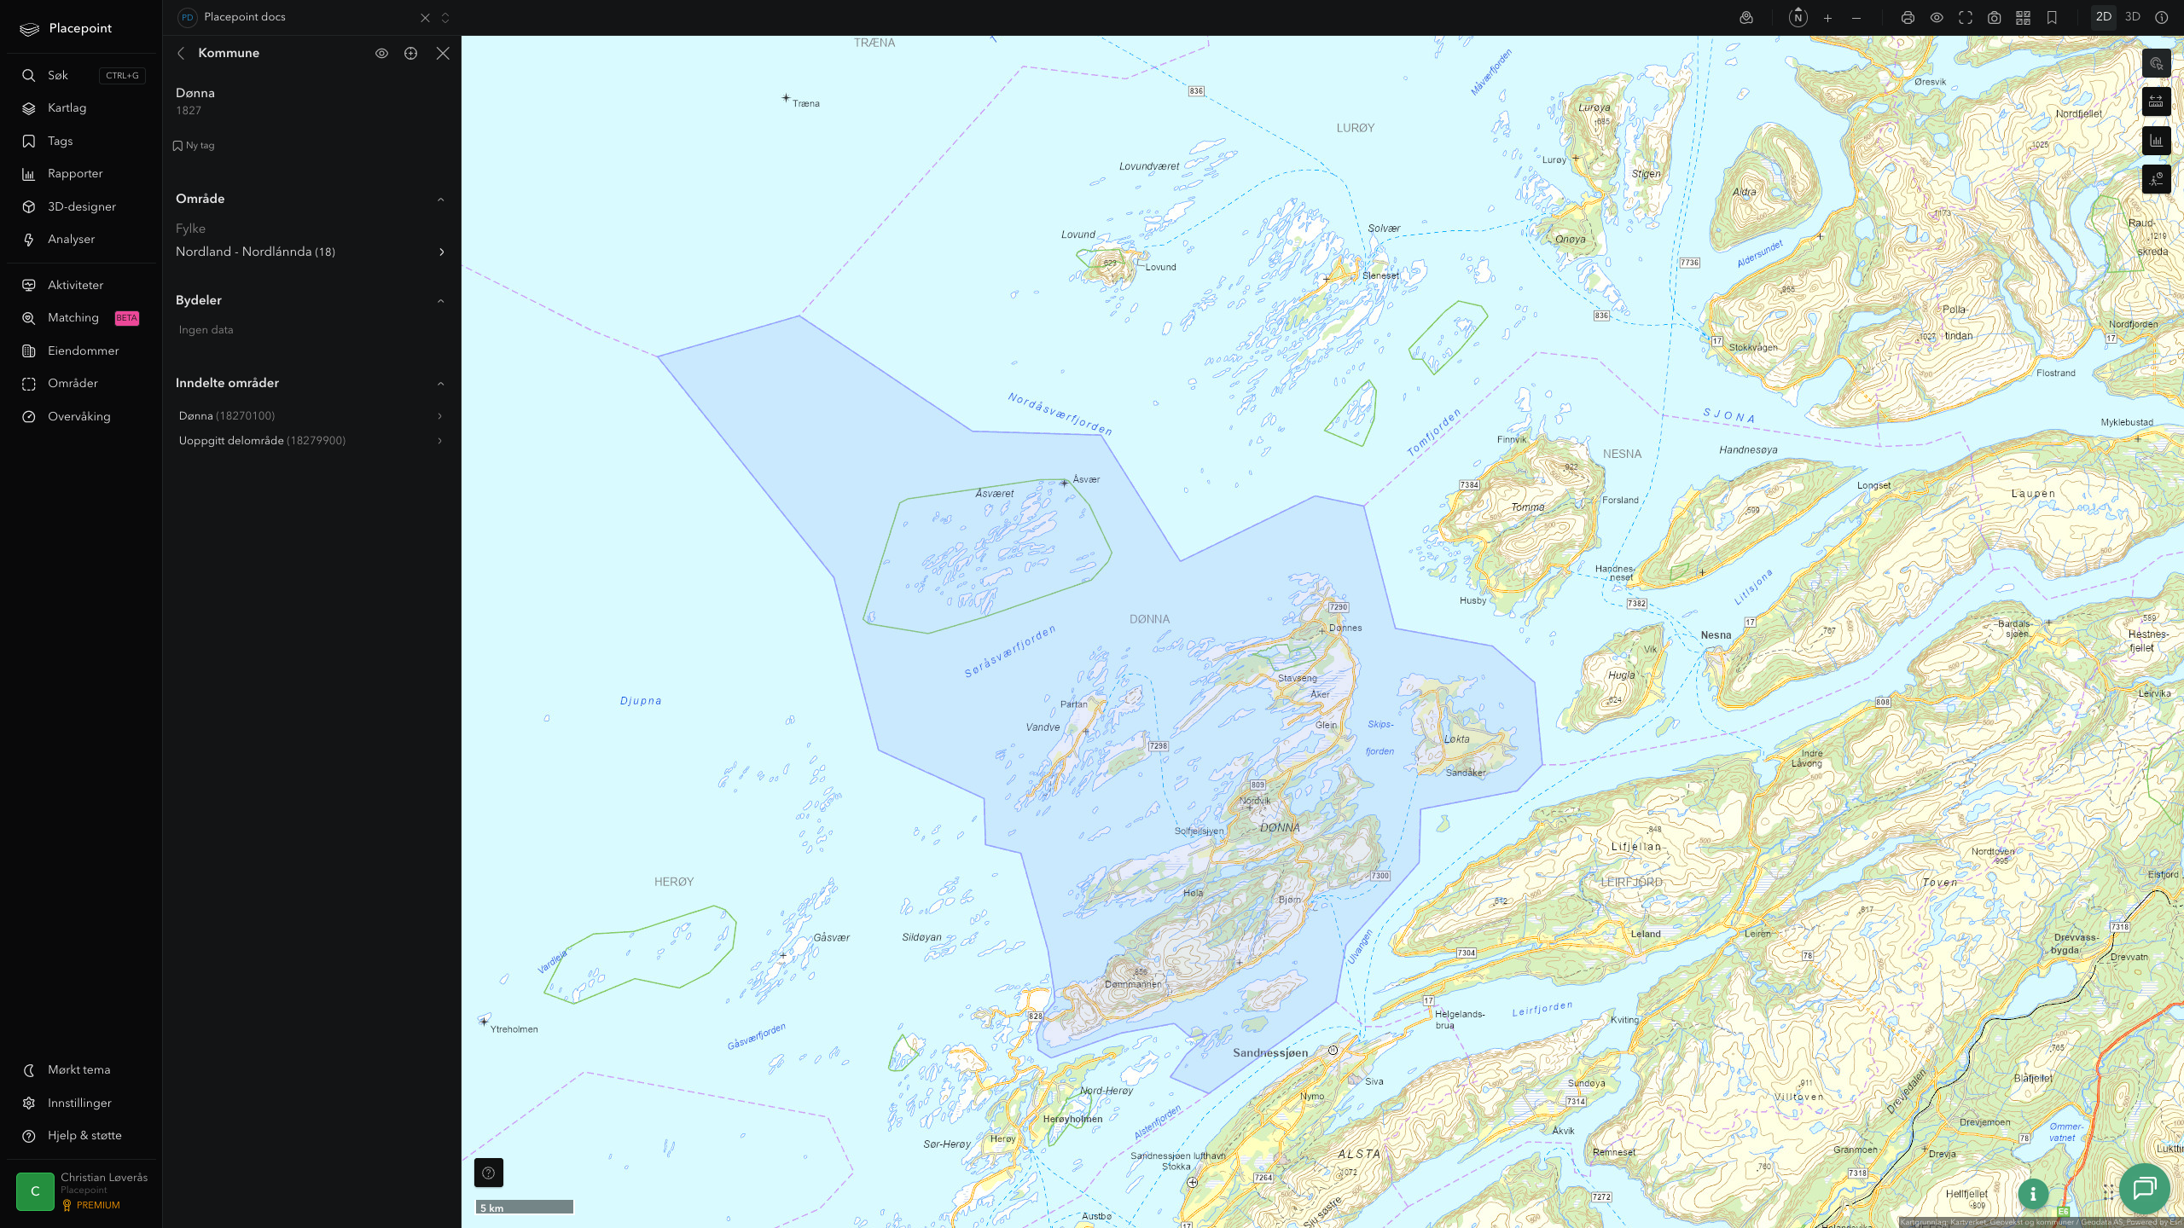This screenshot has width=2184, height=1228.
Task: Open Hjelp & støtte
Action: click(81, 1136)
